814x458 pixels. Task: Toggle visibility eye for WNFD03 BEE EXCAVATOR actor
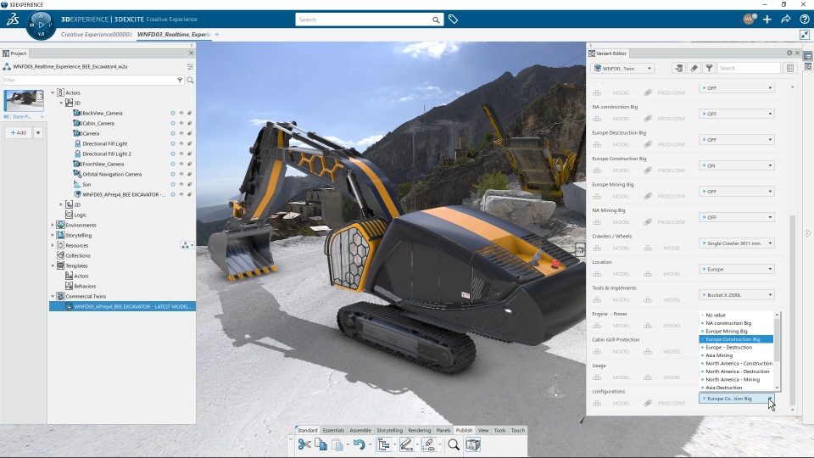click(181, 194)
